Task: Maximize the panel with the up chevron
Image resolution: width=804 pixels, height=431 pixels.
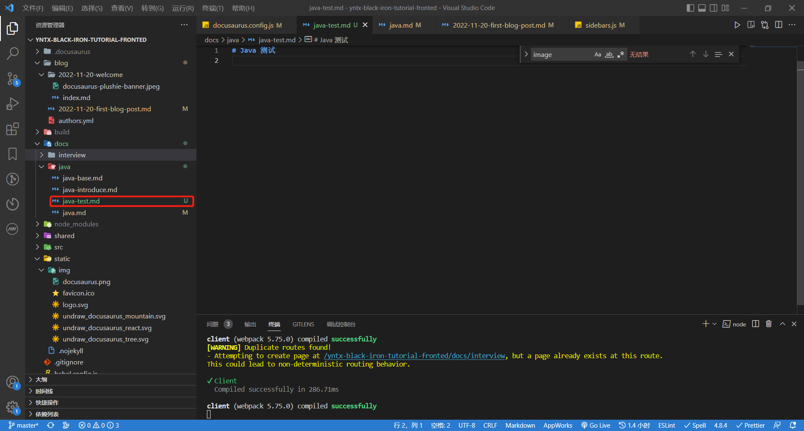Action: 782,324
